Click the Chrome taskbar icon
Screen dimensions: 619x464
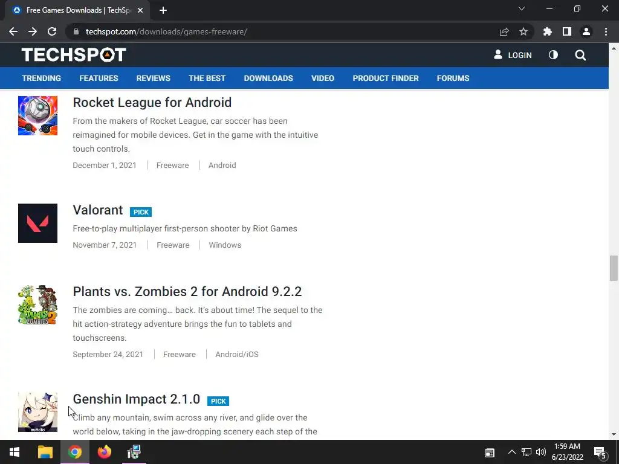click(74, 452)
